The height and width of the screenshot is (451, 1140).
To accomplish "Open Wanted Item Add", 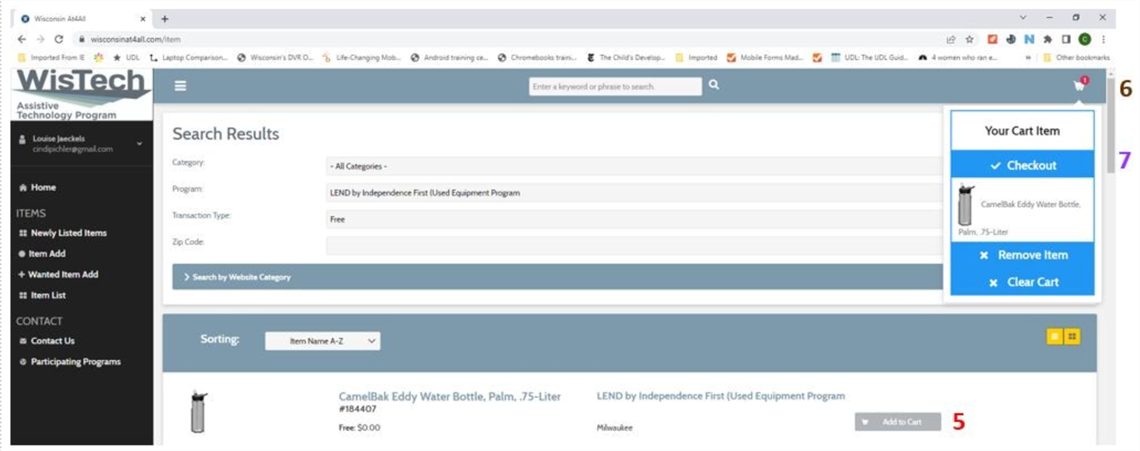I will [x=58, y=274].
